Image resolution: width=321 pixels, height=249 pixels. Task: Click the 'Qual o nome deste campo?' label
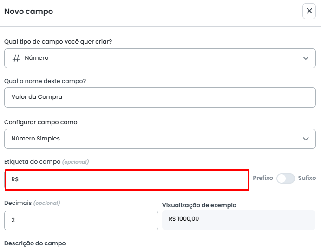[x=45, y=81]
